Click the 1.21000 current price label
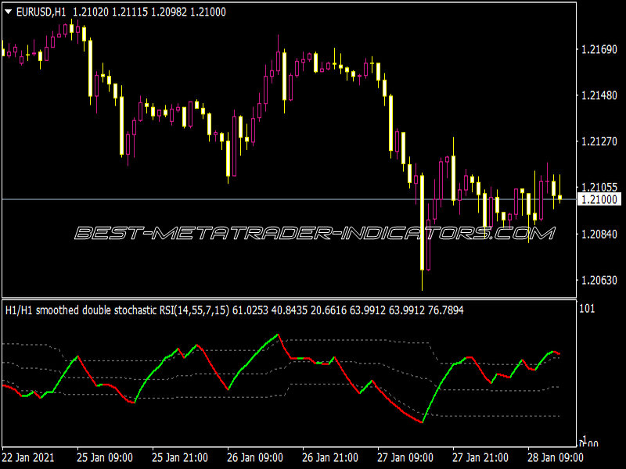The image size is (626, 469). click(599, 199)
